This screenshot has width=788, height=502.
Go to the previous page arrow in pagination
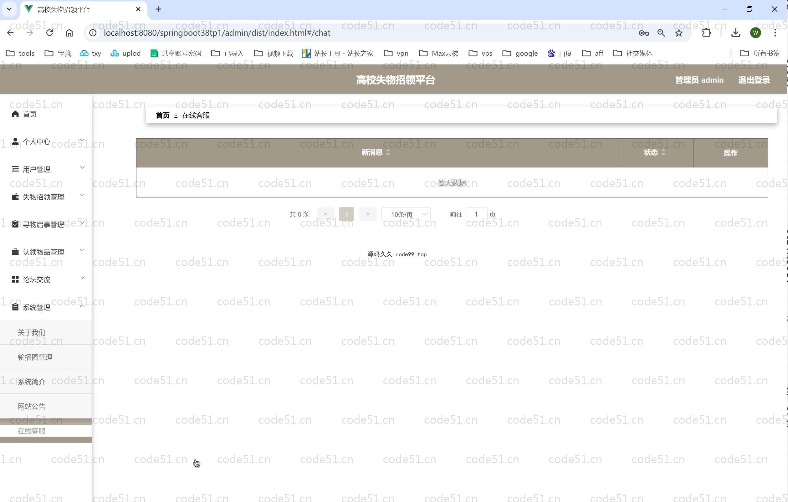(325, 214)
